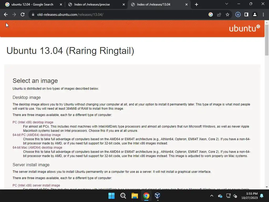Click the ubuntu logo in header
Screen dimensions: 269x202
tap(245, 28)
